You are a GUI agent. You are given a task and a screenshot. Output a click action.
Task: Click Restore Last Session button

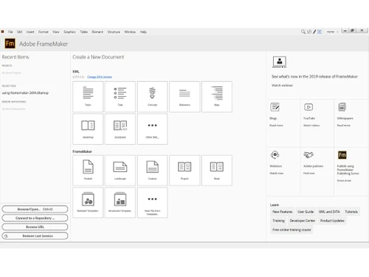(x=35, y=236)
